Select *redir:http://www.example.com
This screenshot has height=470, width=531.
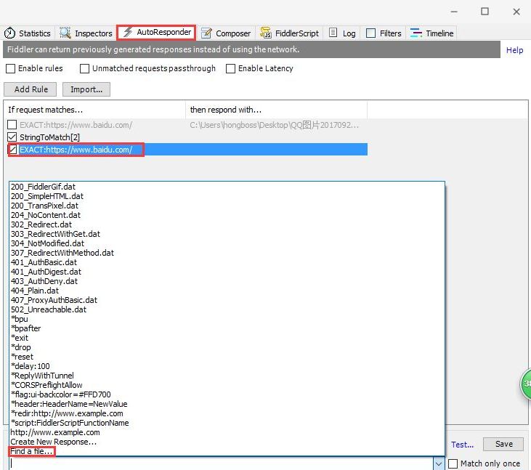click(226, 413)
